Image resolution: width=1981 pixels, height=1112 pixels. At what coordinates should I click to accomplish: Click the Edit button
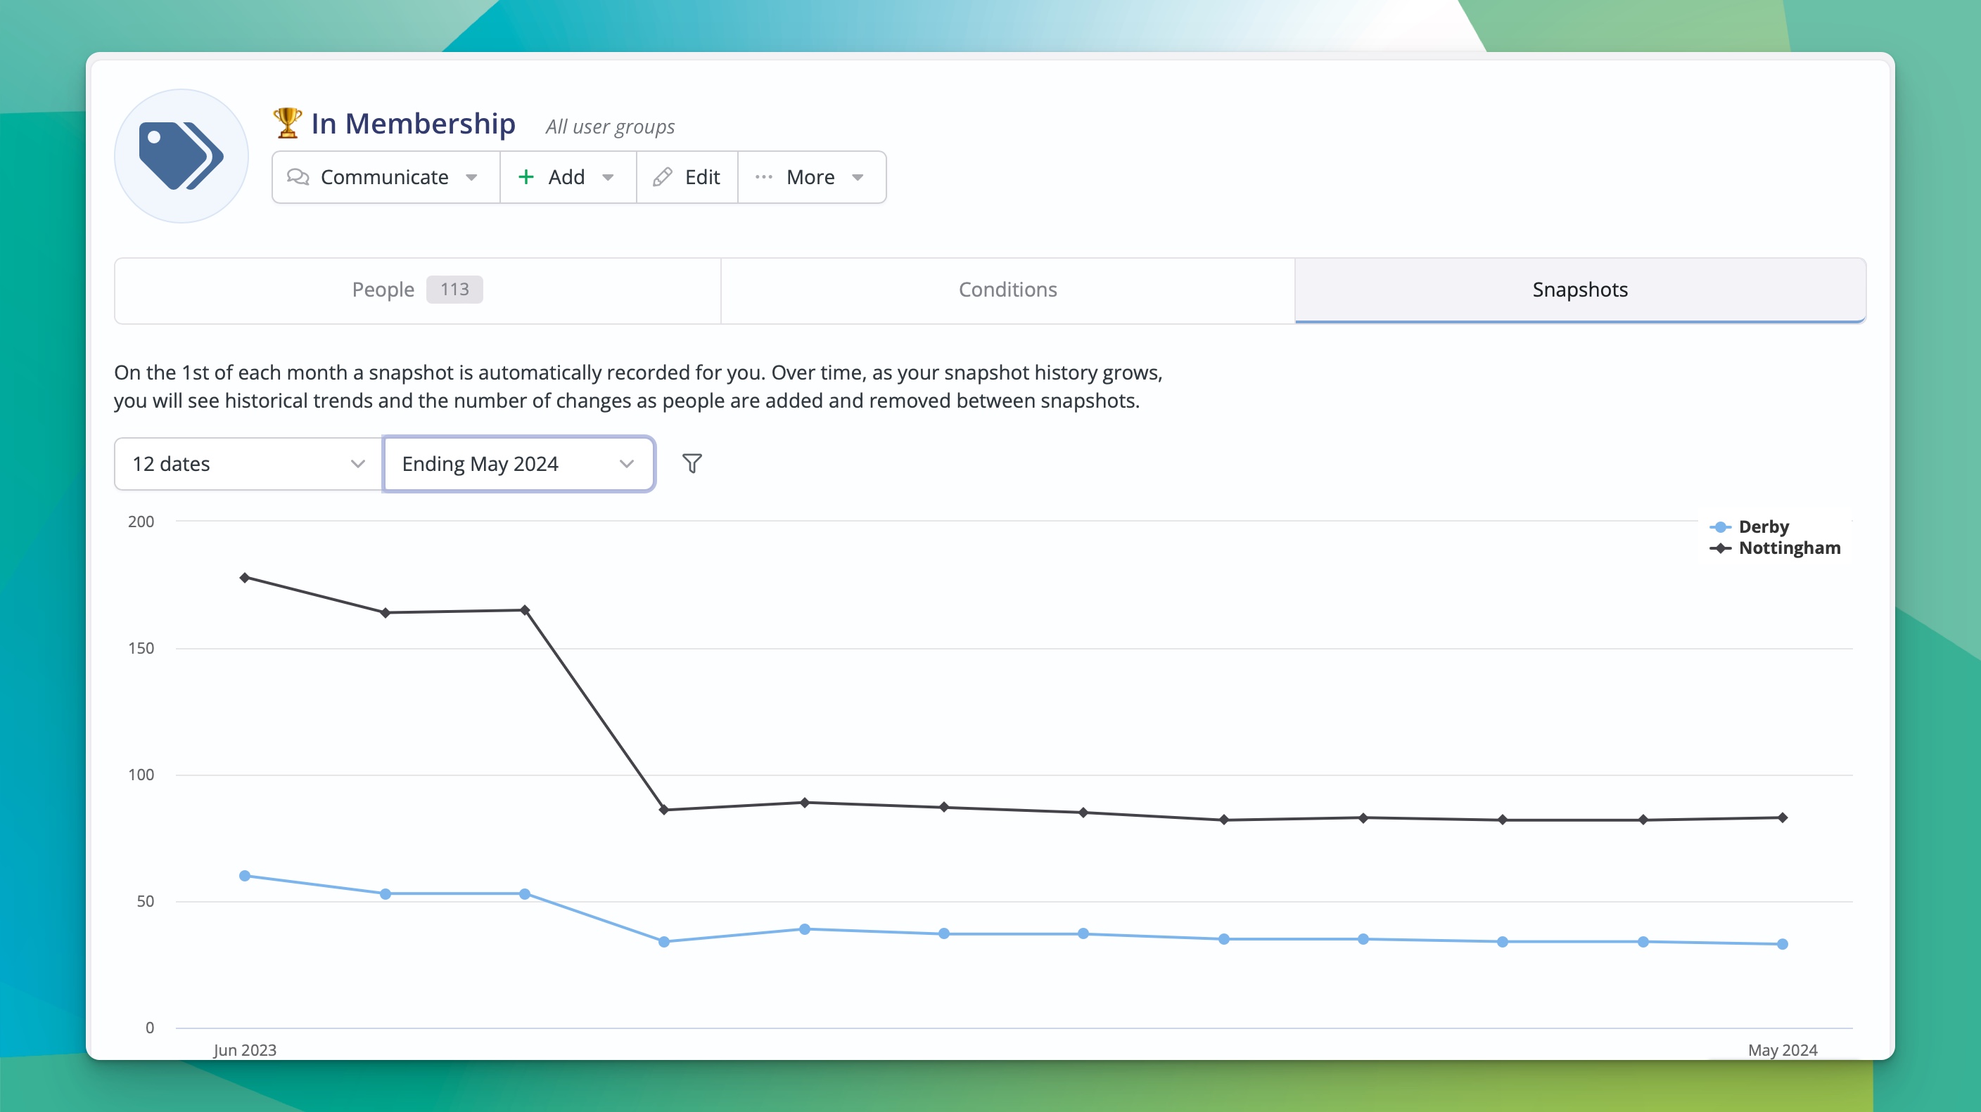coord(687,178)
